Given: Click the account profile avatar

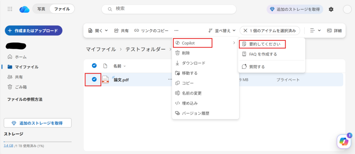Looking at the screenshot, I should [x=347, y=9].
